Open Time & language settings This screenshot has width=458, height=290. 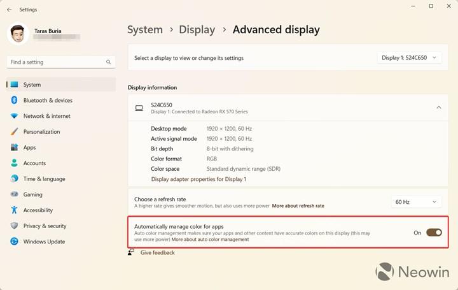[x=44, y=179]
